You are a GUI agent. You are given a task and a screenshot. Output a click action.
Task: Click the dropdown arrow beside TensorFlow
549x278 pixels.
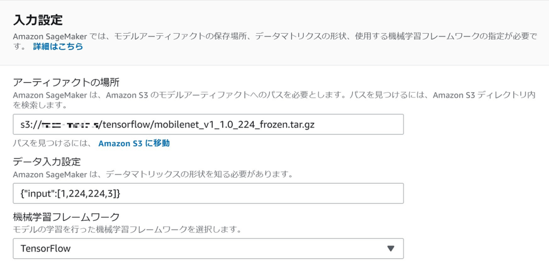click(391, 249)
